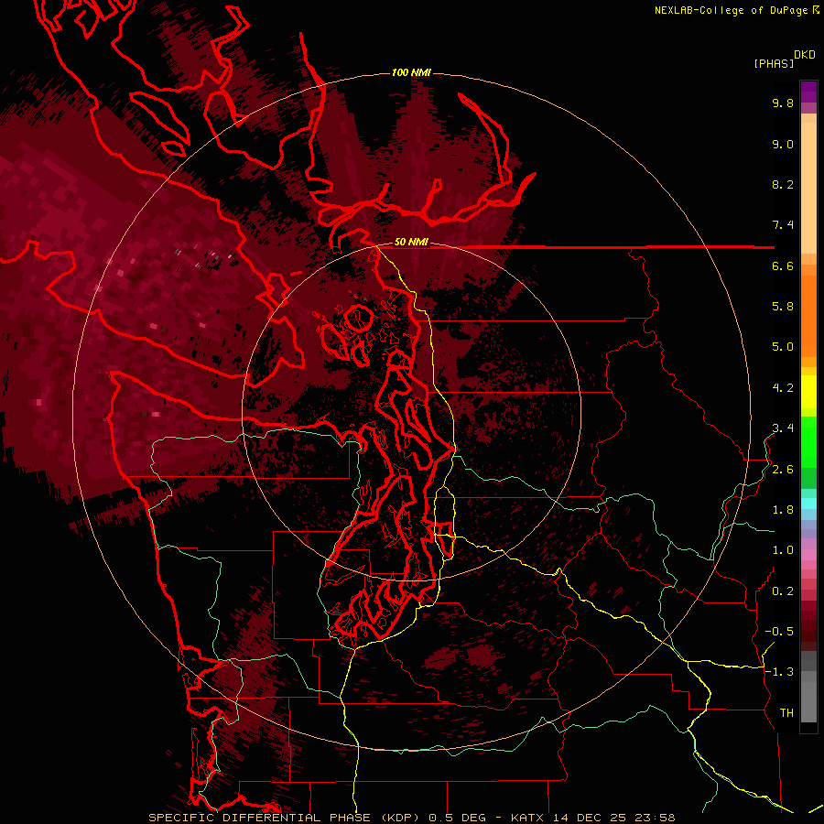824x824 pixels.
Task: Click the 4.2 legend value
Action: 783,388
